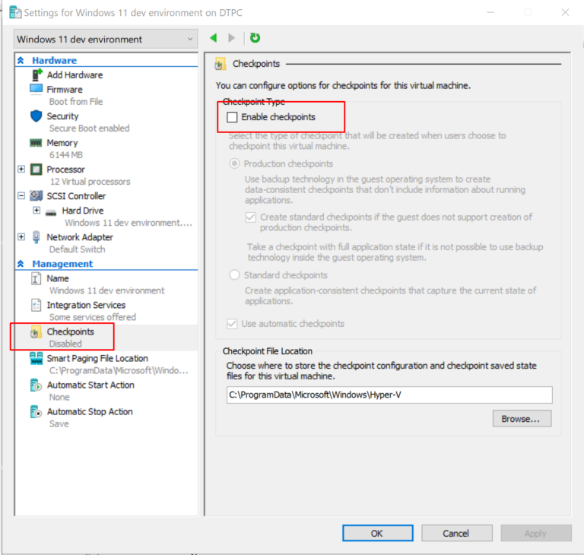The image size is (584, 555).
Task: Click the 'Some services offered' text
Action: click(x=92, y=317)
